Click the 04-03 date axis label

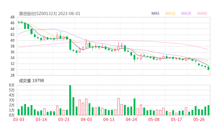tap(86, 119)
